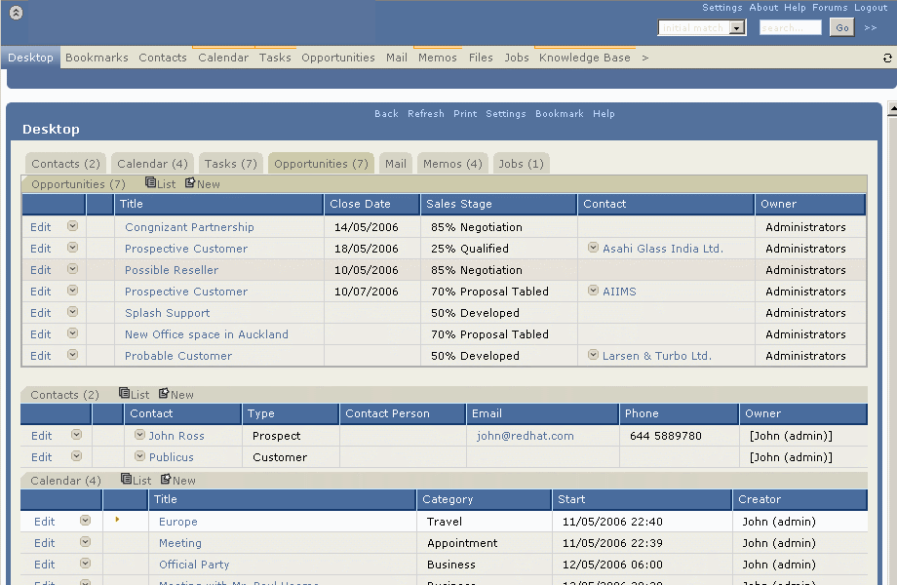Open the Possible Reseller opportunity
The image size is (897, 585).
pos(172,270)
